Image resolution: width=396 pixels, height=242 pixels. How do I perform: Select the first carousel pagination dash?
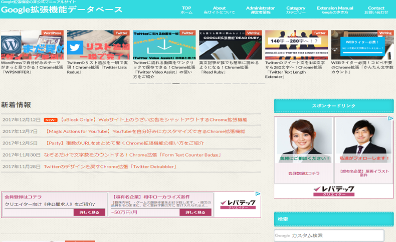[133, 83]
